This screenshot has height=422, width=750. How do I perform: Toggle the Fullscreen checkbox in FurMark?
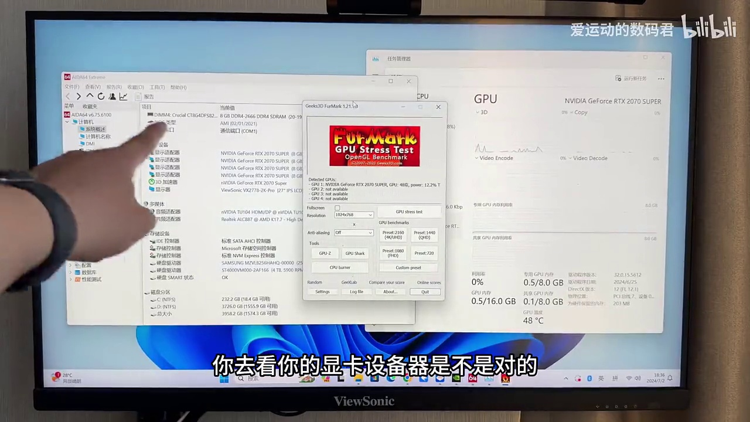pos(337,208)
